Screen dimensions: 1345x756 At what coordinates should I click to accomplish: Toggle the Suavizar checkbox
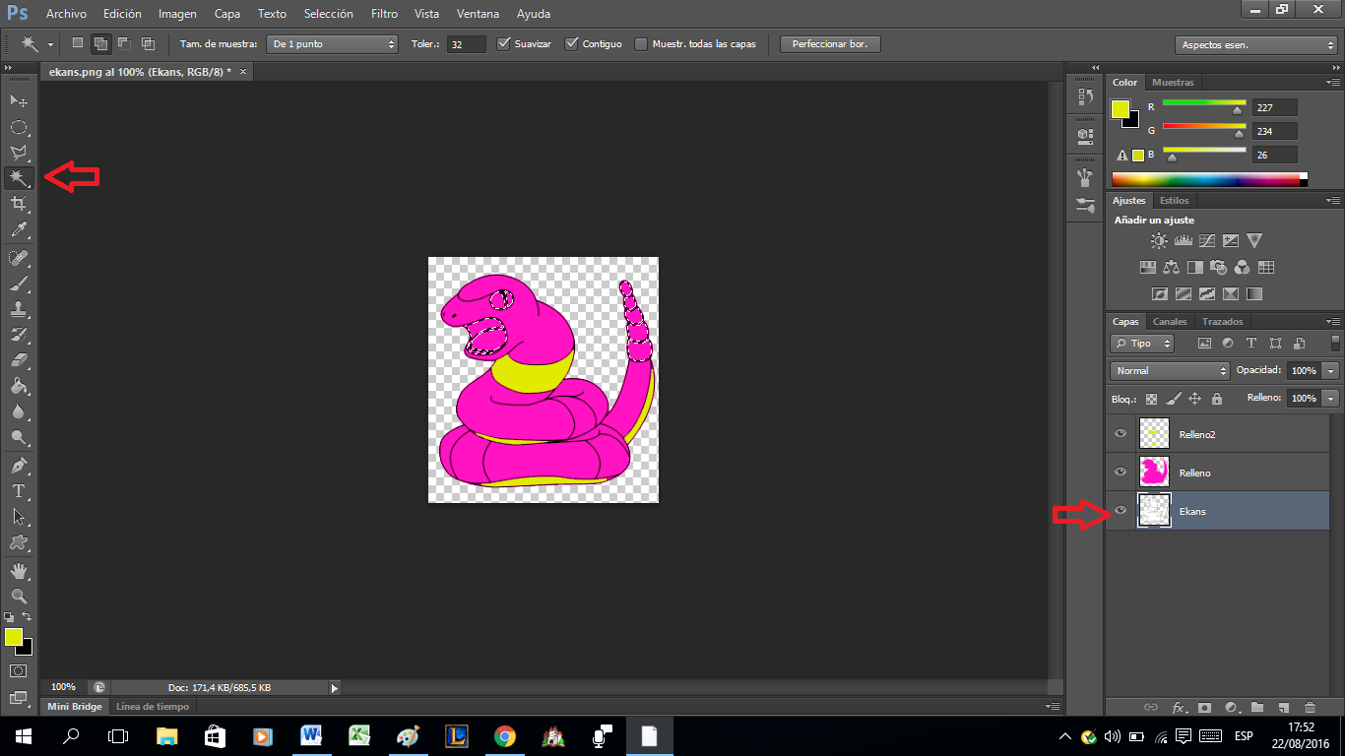click(504, 43)
